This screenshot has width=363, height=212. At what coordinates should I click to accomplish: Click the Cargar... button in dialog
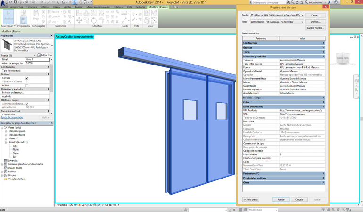tap(315, 15)
